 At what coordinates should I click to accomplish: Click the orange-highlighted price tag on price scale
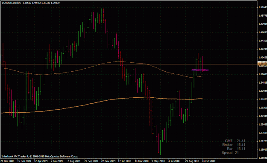[262, 64]
